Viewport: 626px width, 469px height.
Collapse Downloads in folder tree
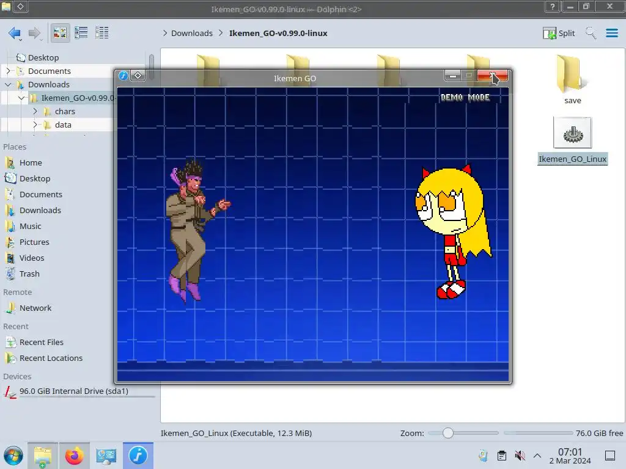coord(9,84)
